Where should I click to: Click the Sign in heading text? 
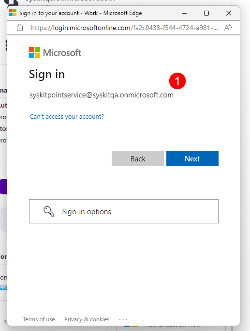(47, 74)
